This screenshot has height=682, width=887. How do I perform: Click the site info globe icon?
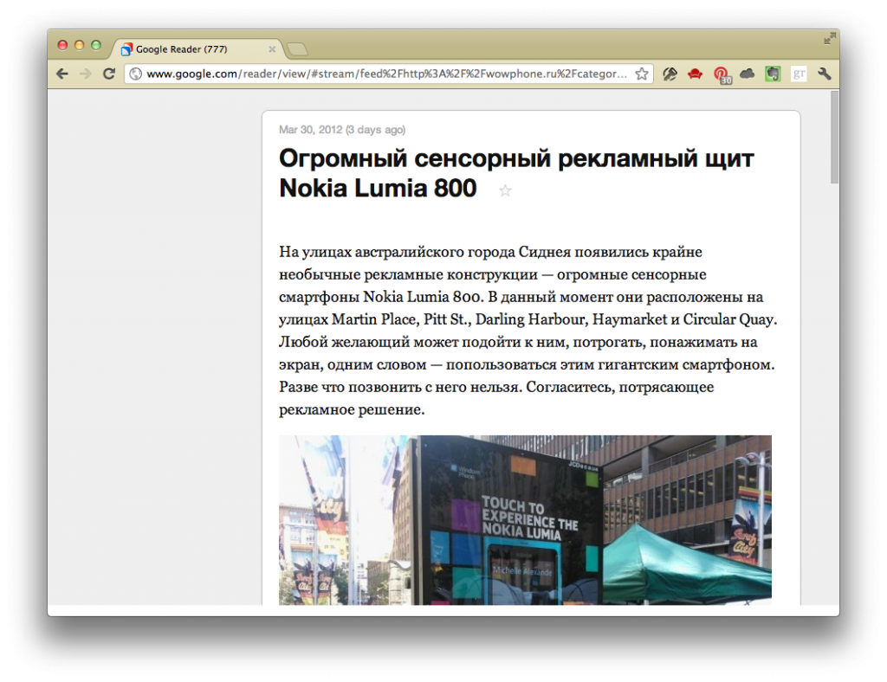pos(136,74)
